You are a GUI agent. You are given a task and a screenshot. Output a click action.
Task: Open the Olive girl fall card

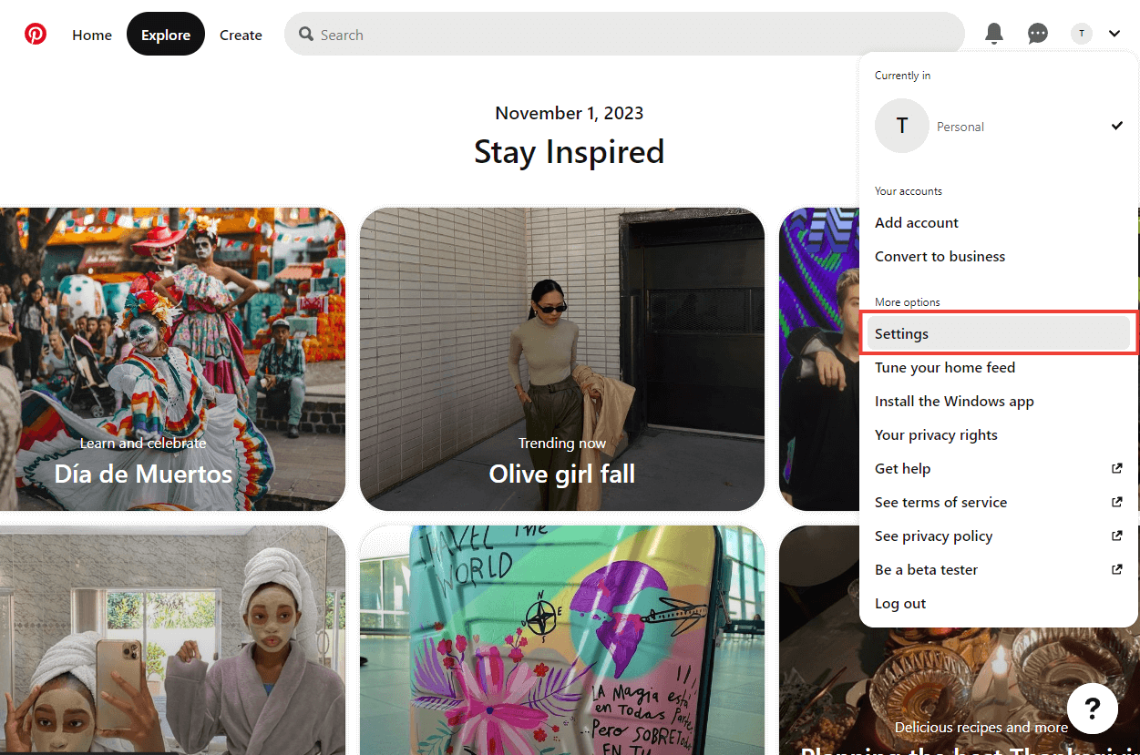[561, 359]
